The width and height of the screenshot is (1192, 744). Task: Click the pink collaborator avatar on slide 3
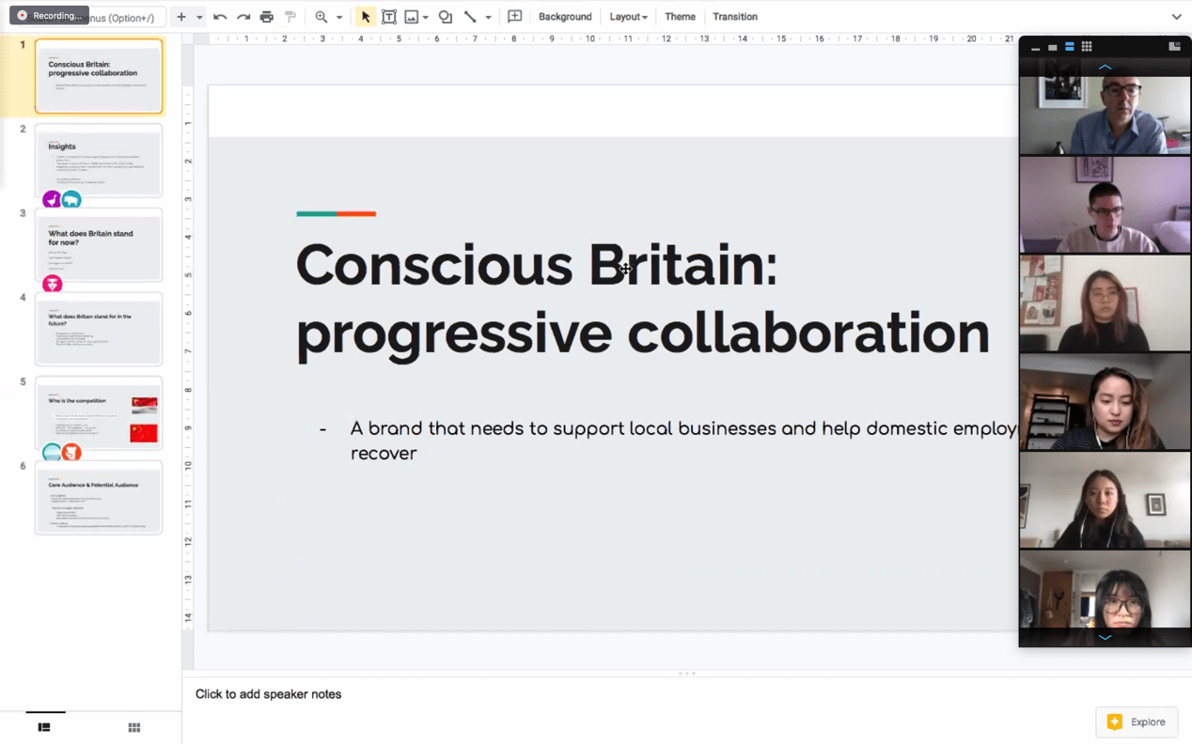click(52, 284)
